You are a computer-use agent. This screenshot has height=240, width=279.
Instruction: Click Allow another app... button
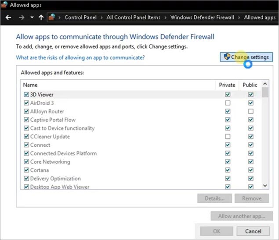pyautogui.click(x=242, y=216)
